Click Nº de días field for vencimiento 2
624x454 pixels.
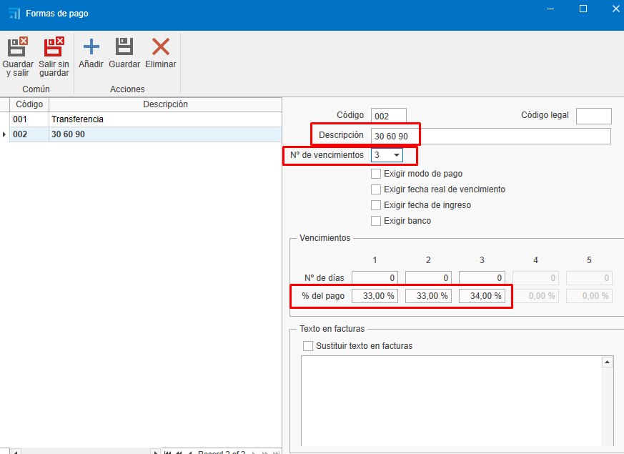[428, 277]
